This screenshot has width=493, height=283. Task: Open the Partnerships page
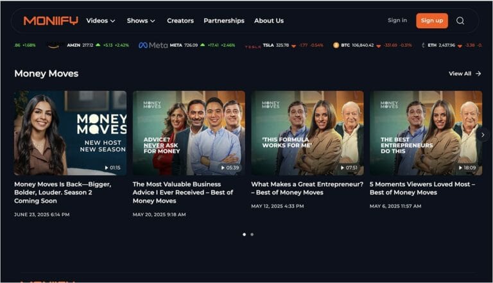(x=224, y=21)
